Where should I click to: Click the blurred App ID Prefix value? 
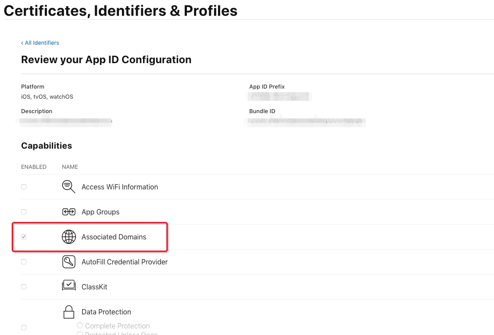(279, 96)
